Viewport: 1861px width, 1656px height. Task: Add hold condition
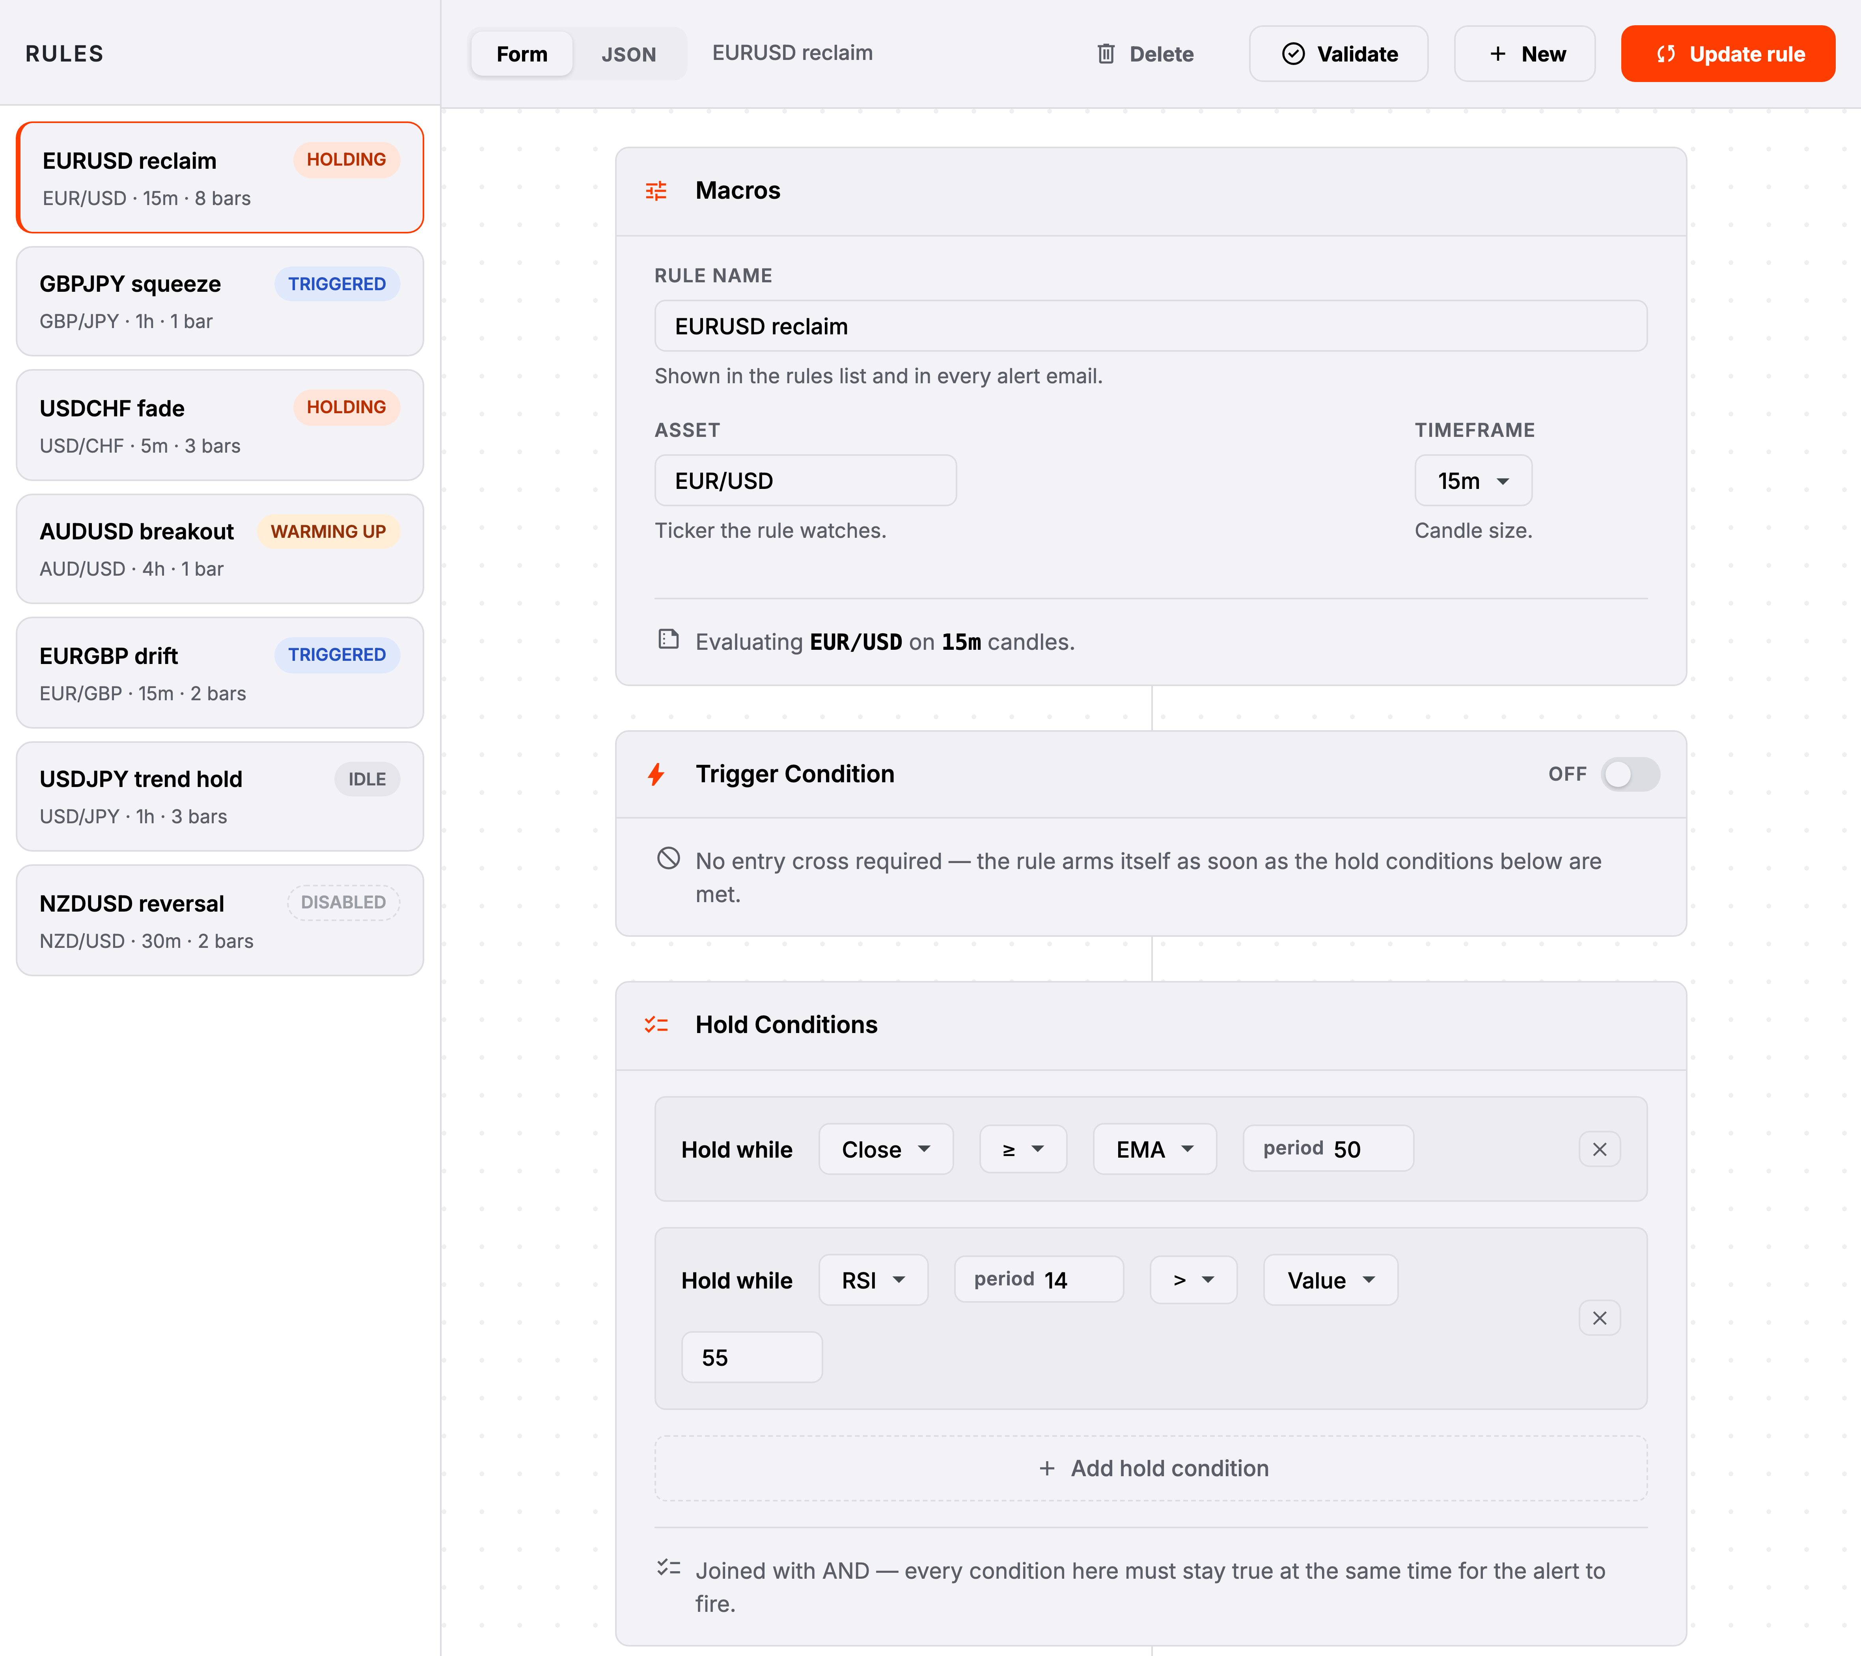point(1151,1468)
